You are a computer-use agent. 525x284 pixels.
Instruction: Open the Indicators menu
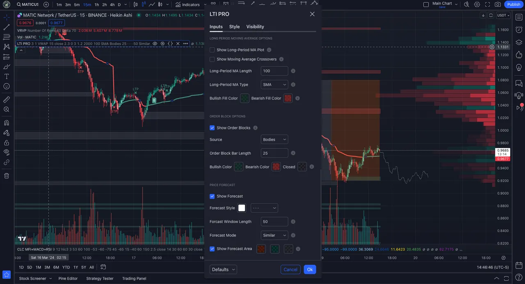187,5
